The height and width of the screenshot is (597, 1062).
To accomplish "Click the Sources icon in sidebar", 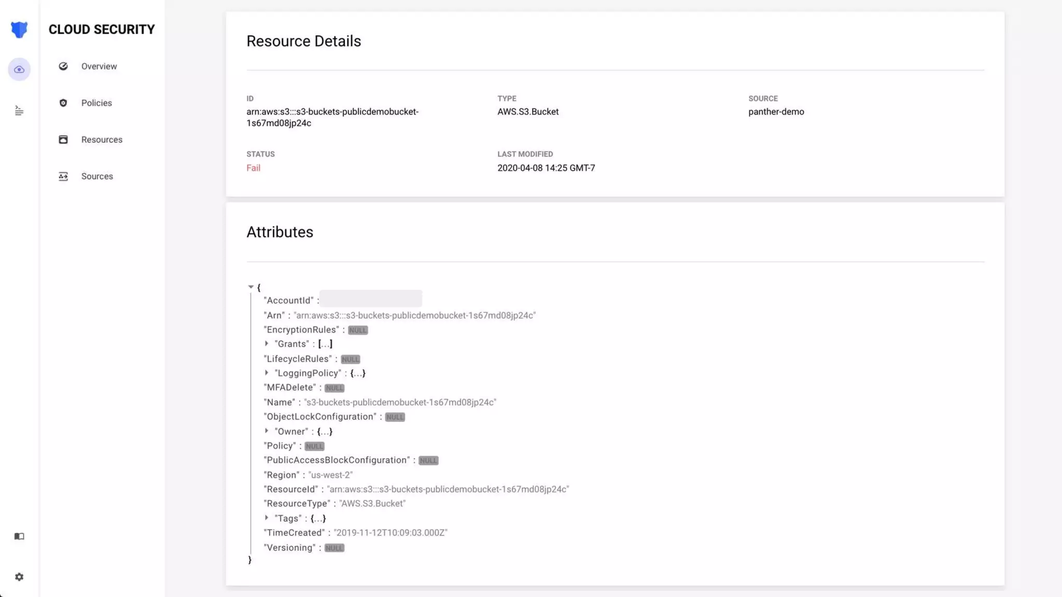I will [x=63, y=177].
